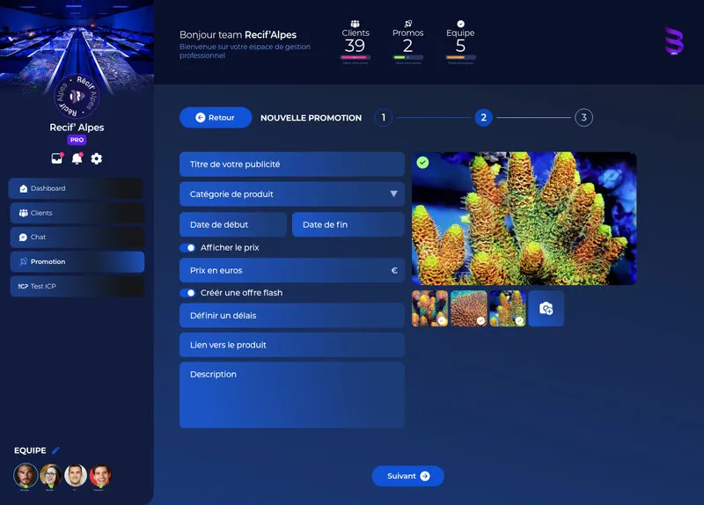Image resolution: width=704 pixels, height=505 pixels.
Task: Open the notifications bell
Action: click(77, 158)
